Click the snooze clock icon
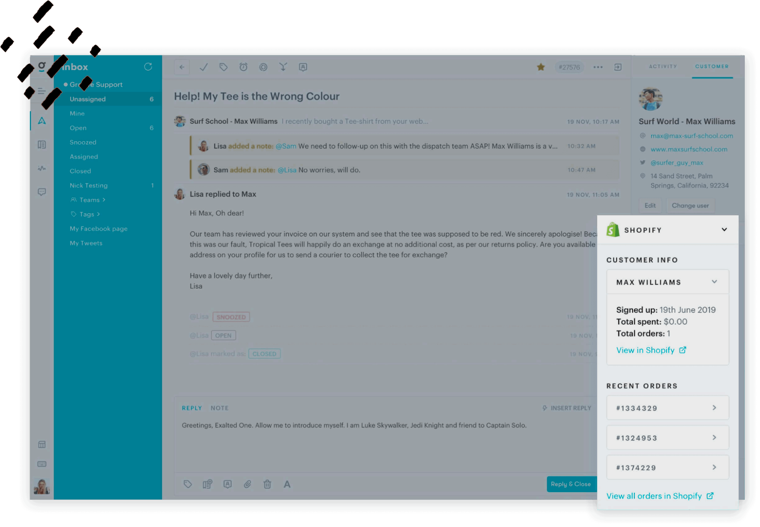760x527 pixels. tap(243, 67)
